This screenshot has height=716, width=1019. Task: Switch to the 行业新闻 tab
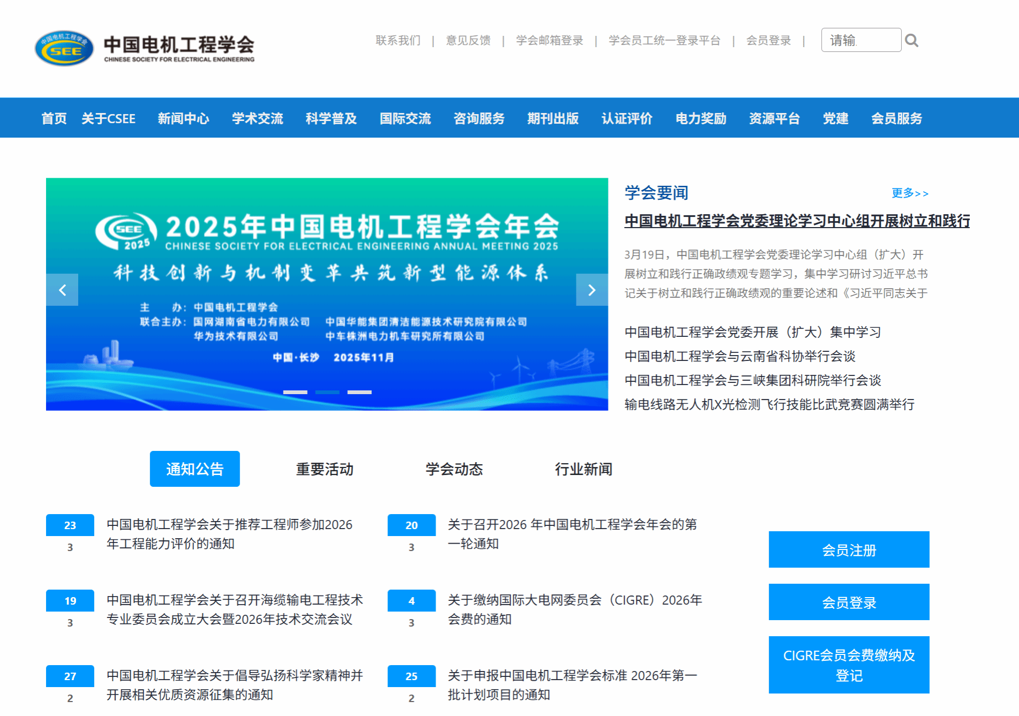click(583, 469)
